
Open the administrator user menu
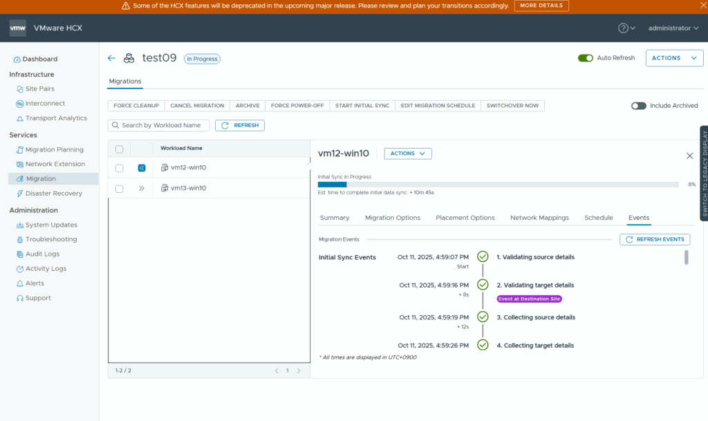pyautogui.click(x=673, y=28)
